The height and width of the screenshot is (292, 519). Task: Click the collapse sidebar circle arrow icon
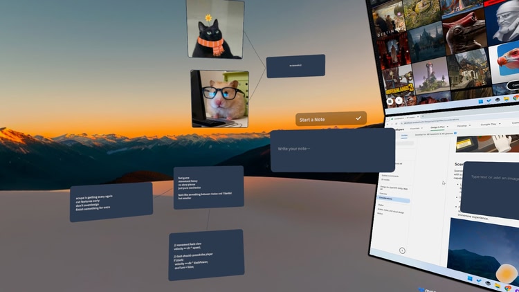click(x=402, y=250)
